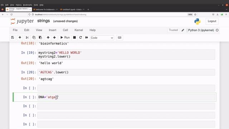This screenshot has width=229, height=129.
Task: Open Firefox Tools menu
Action: 36,5
